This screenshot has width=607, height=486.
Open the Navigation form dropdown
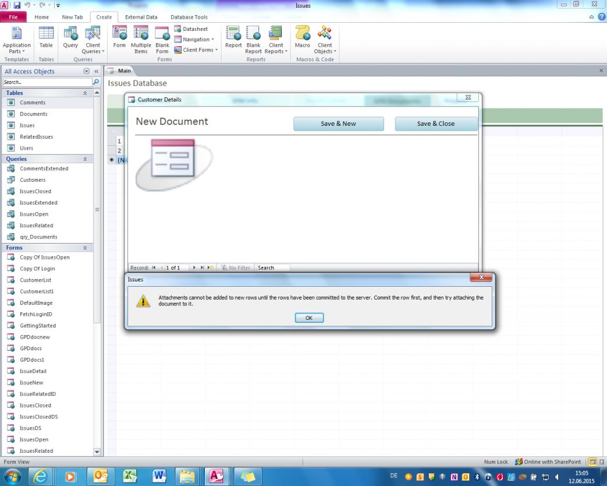[194, 40]
